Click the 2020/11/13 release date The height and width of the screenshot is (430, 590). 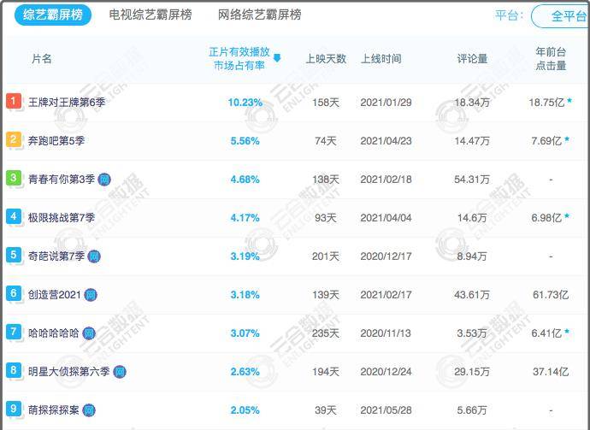click(386, 333)
